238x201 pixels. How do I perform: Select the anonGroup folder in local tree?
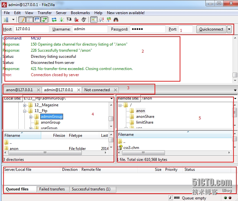pos(50,122)
